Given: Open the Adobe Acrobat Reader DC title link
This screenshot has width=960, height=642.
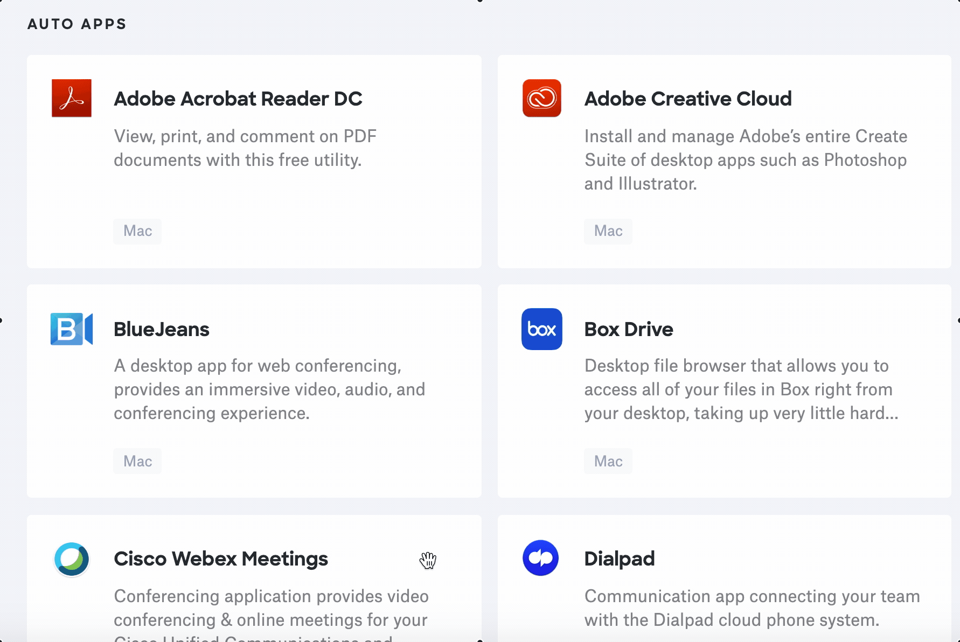Looking at the screenshot, I should pos(238,99).
